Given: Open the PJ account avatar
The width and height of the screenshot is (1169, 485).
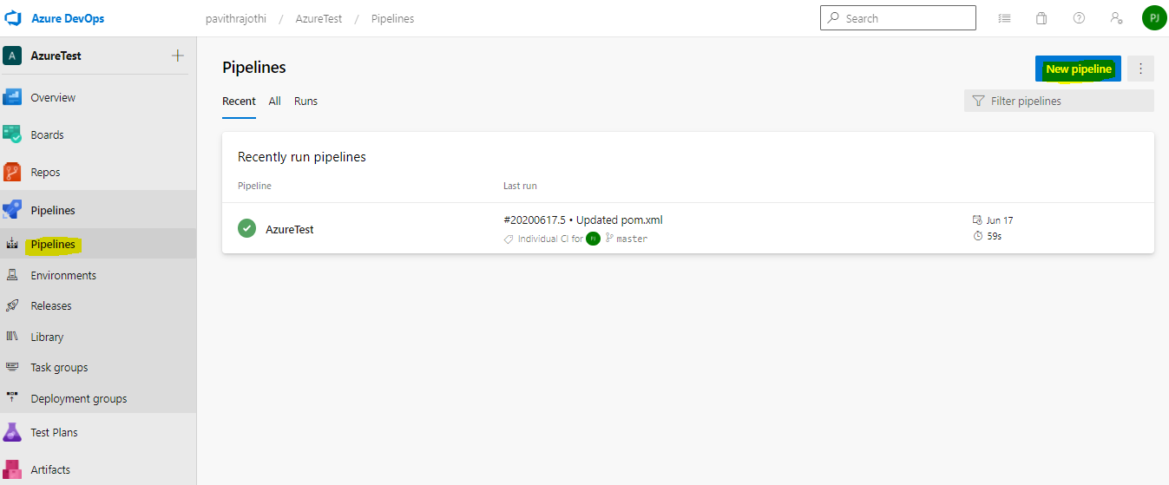Looking at the screenshot, I should tap(1154, 18).
